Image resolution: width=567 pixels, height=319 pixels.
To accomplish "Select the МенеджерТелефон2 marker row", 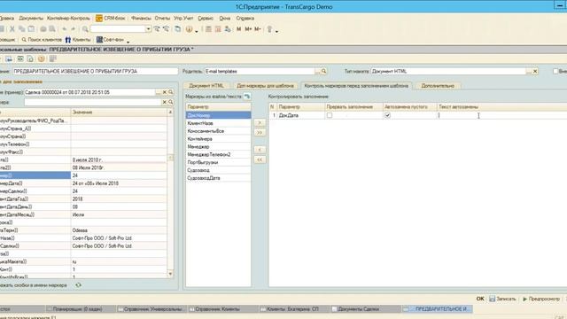I will [218, 154].
